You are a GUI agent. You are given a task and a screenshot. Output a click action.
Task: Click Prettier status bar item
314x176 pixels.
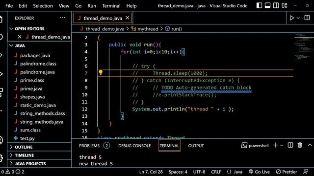[x=287, y=172]
